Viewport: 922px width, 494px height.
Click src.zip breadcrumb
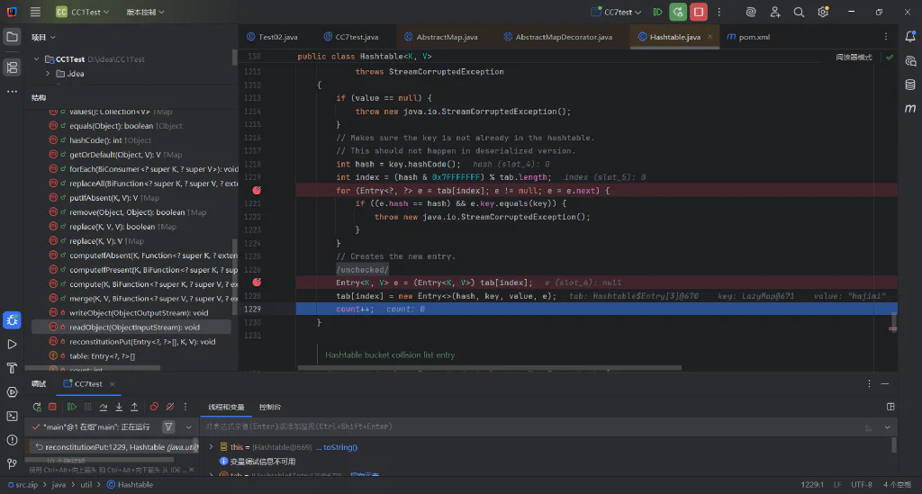[23, 485]
